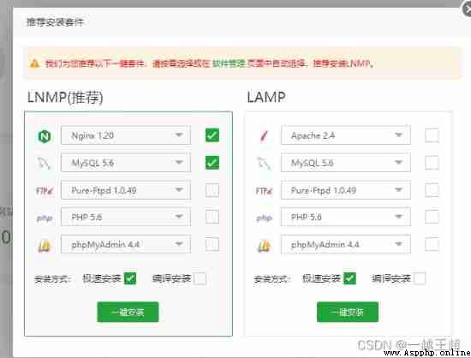Click the LNMP(推荐) heading

[65, 98]
